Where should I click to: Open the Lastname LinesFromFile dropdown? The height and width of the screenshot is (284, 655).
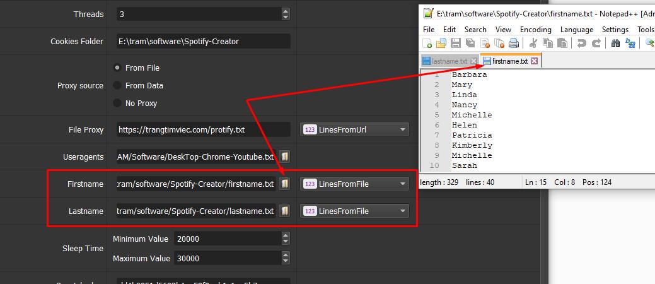(354, 211)
